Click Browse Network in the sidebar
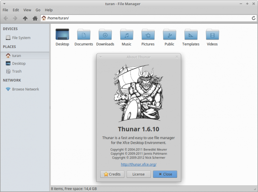Screen dimensions: 258x192 coord(25,89)
